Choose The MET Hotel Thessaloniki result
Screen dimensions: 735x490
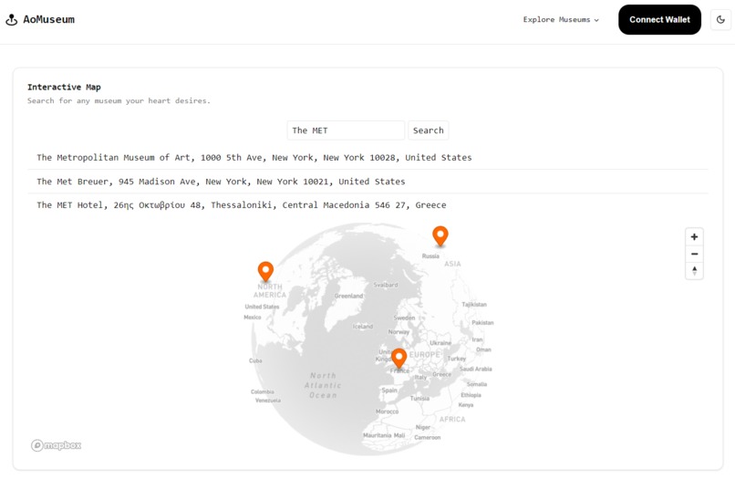[x=368, y=205]
